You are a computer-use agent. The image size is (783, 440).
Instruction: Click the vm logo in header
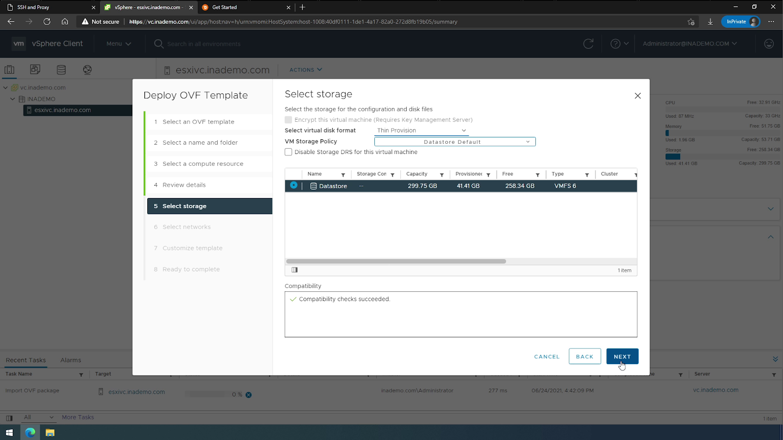coord(19,44)
